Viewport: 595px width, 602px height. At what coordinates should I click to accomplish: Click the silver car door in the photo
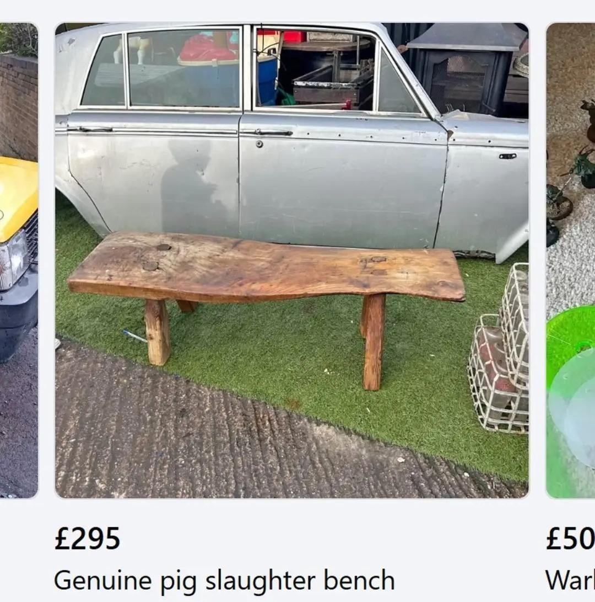(343, 180)
